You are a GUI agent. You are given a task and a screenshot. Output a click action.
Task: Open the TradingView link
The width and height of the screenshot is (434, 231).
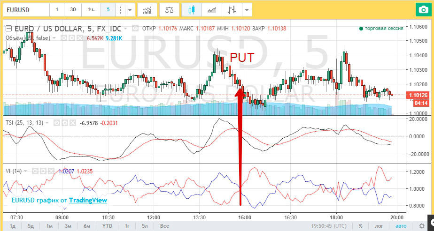(88, 200)
